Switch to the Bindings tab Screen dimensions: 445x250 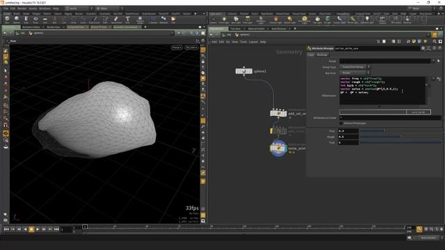pyautogui.click(x=322, y=55)
